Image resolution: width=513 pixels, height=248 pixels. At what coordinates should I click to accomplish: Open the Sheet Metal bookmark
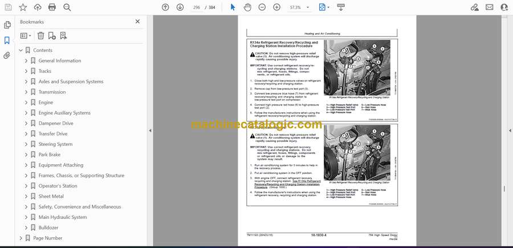[51, 196]
